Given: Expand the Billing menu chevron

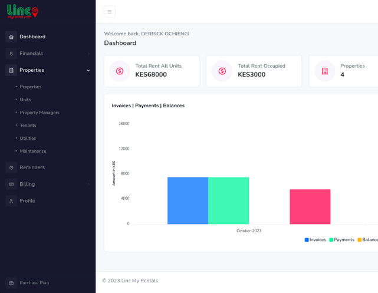Looking at the screenshot, I should coord(88,185).
